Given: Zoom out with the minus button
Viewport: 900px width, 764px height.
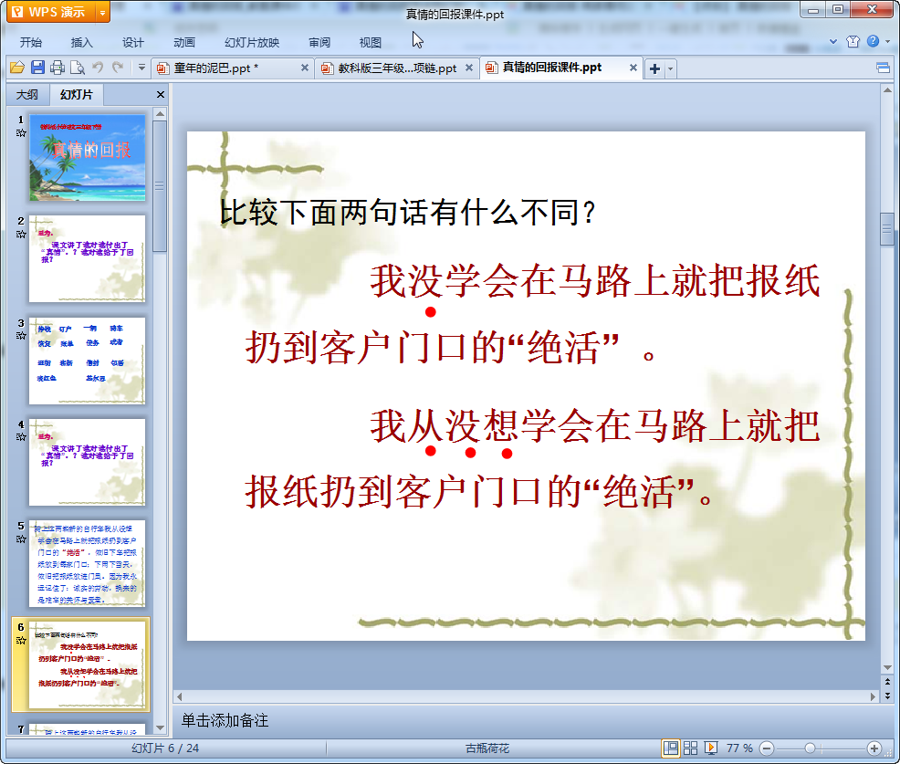Looking at the screenshot, I should (766, 748).
